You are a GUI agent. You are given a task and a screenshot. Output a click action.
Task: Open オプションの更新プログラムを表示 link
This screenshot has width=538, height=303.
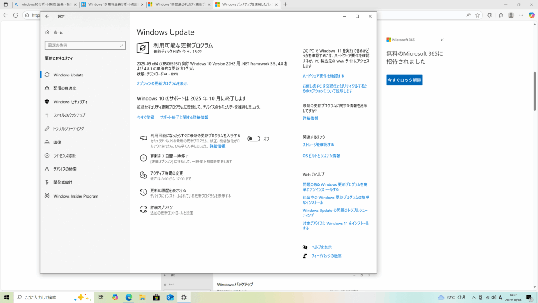click(162, 83)
